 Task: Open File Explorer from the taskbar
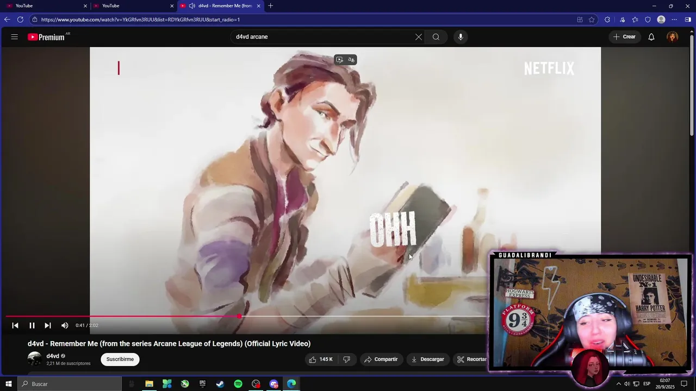click(149, 384)
